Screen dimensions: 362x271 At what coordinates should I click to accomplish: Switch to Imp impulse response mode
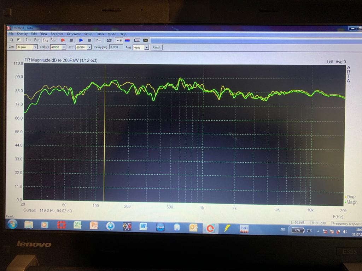pos(29,40)
